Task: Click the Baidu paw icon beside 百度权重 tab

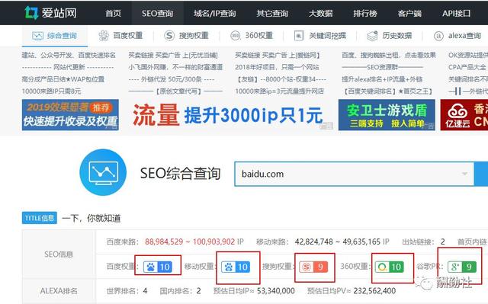Action: coord(104,36)
